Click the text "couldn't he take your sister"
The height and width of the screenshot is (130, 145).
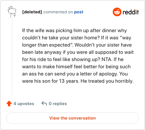pos(49,38)
